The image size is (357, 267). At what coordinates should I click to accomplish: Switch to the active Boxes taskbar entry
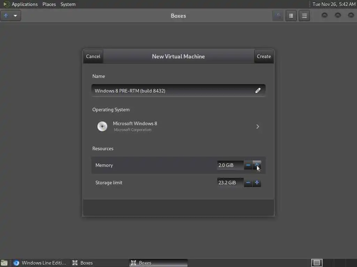159,263
